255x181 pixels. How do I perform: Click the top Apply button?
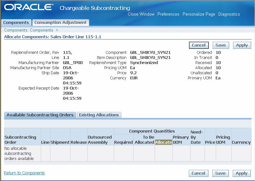tap(242, 45)
